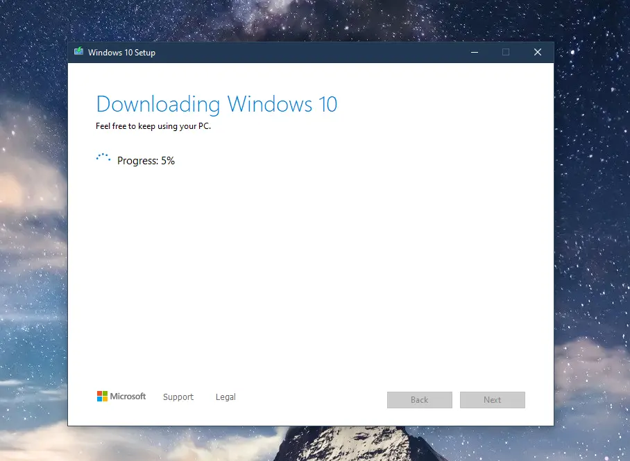This screenshot has height=461, width=630.
Task: Click the greyed-out Back button
Action: point(420,400)
